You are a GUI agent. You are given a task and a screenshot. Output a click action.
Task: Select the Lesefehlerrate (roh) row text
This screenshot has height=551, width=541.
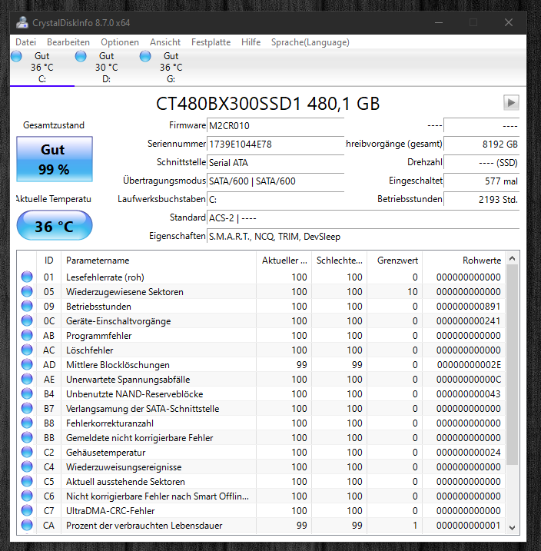pos(105,277)
